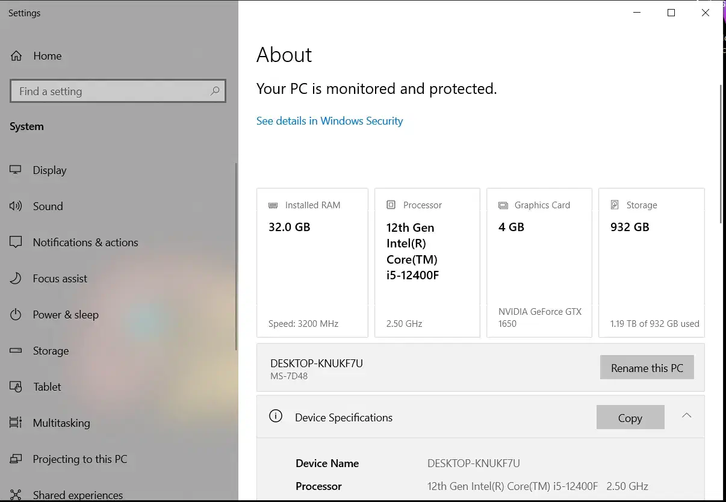Select the Graphics Card info card
Viewport: 726px width, 502px height.
coord(539,262)
